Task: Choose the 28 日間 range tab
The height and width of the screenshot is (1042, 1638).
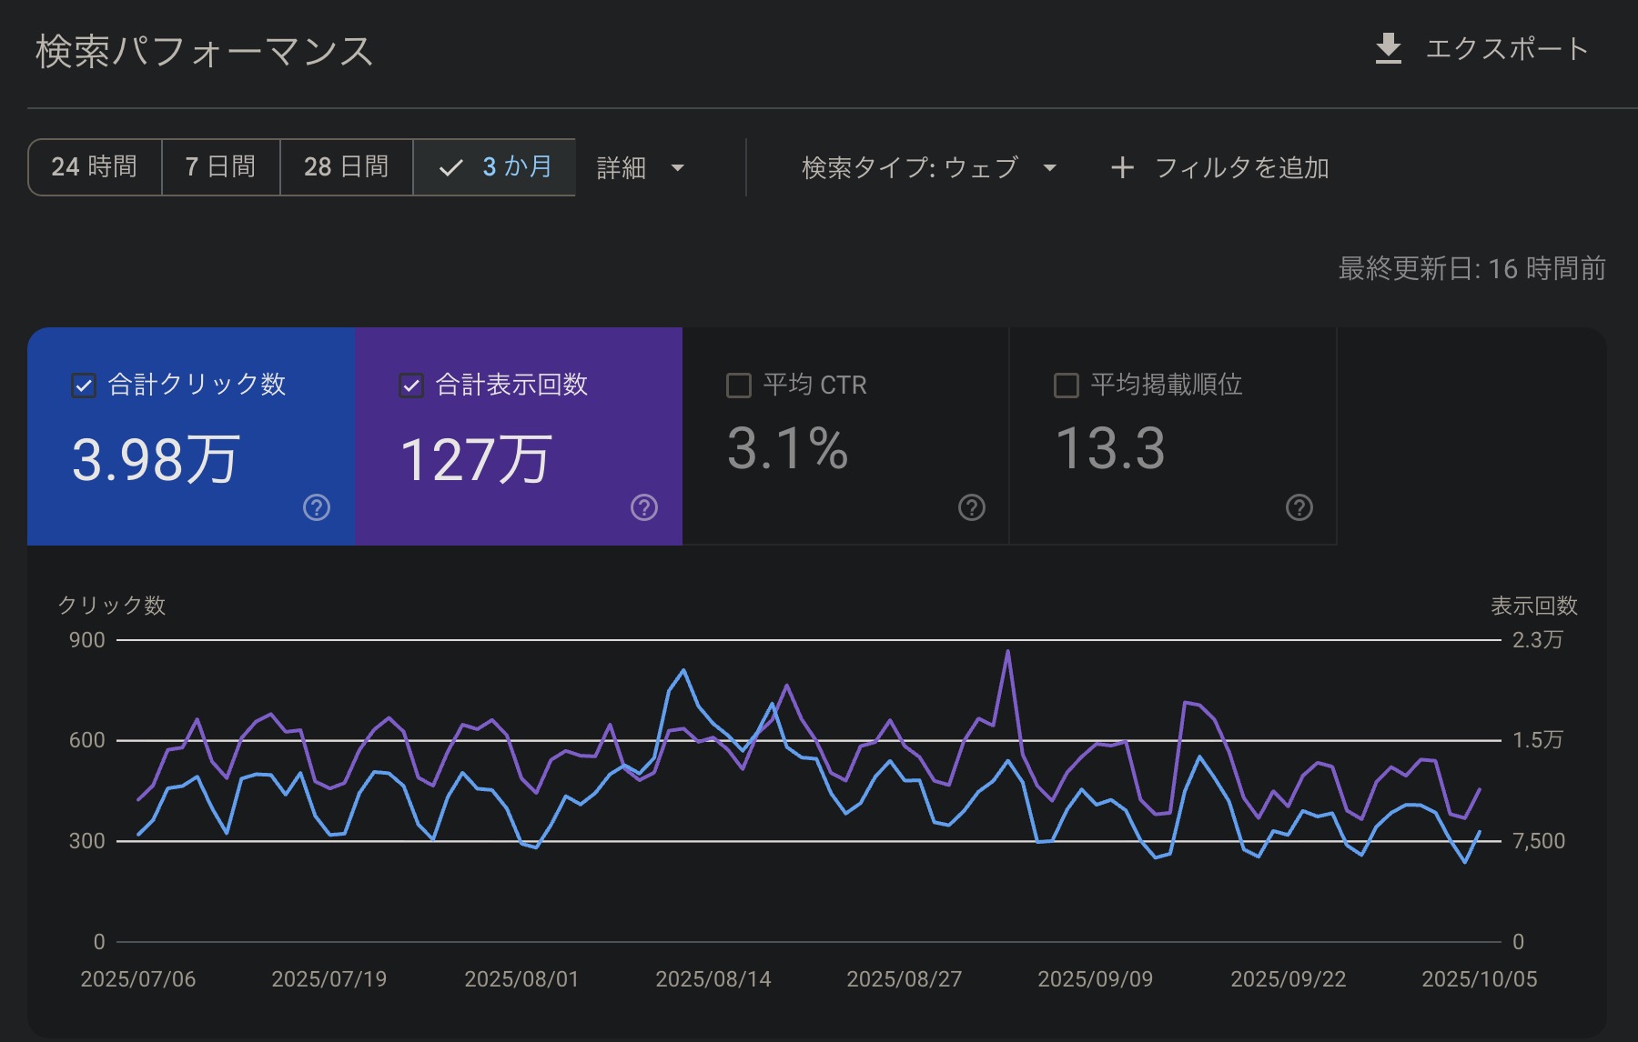Action: (346, 167)
